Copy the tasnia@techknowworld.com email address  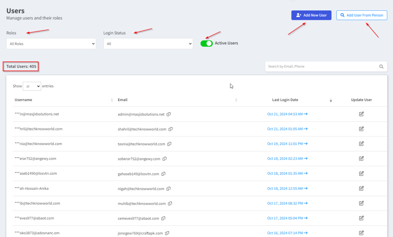[x=169, y=144]
